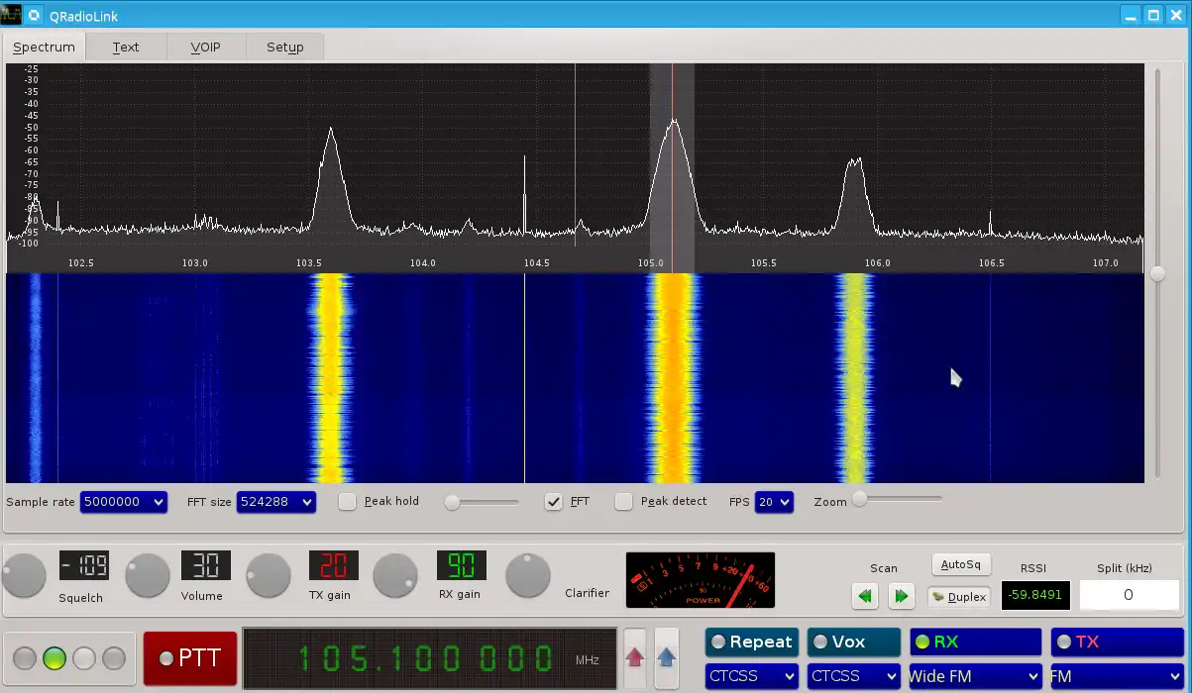Click the scan backward green arrow button
The height and width of the screenshot is (693, 1192).
[x=865, y=596]
